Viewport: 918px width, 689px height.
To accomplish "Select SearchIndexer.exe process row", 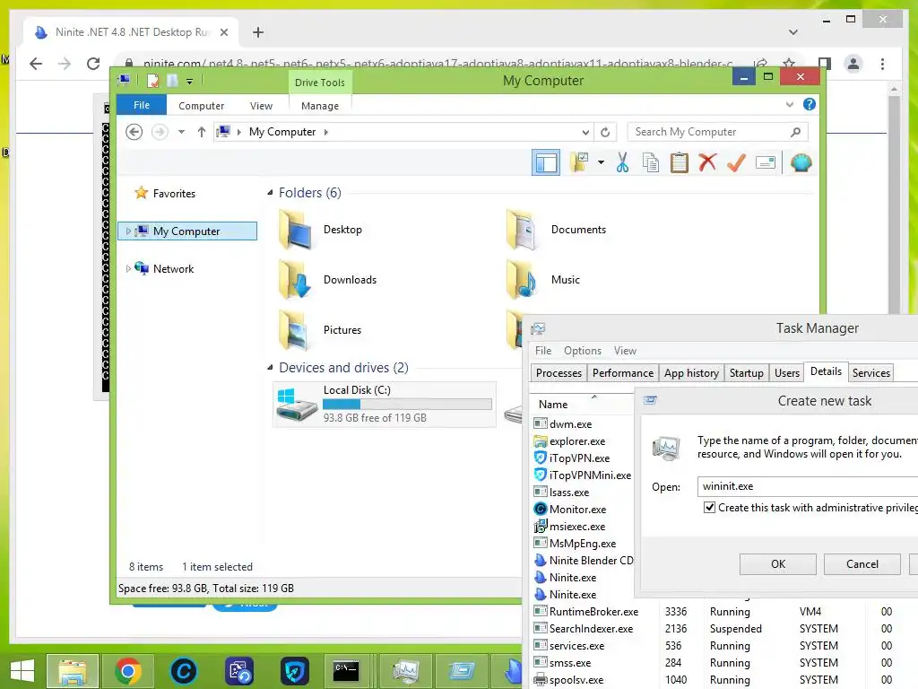I will tap(723, 629).
